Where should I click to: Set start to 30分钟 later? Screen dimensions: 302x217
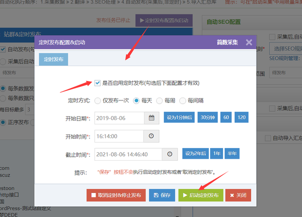click(207, 117)
